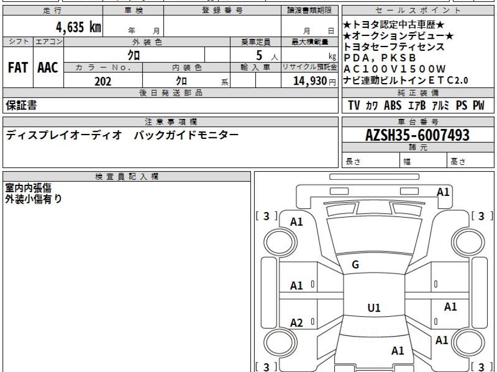Select the 注意事項欄 header
The image size is (497, 372).
coord(170,122)
